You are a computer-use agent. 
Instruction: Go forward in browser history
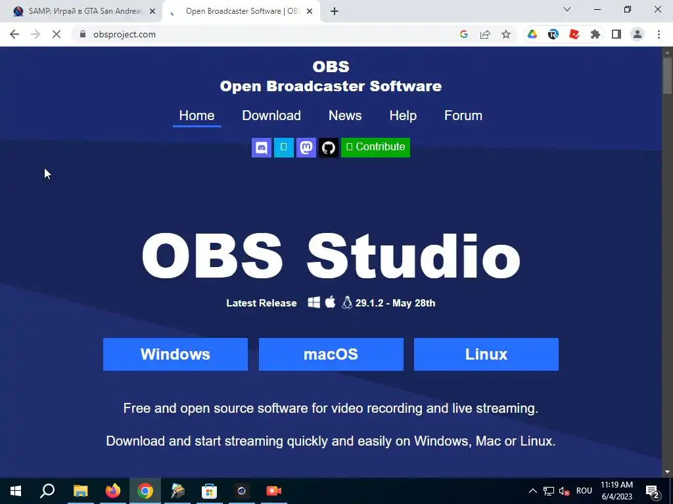click(x=35, y=34)
